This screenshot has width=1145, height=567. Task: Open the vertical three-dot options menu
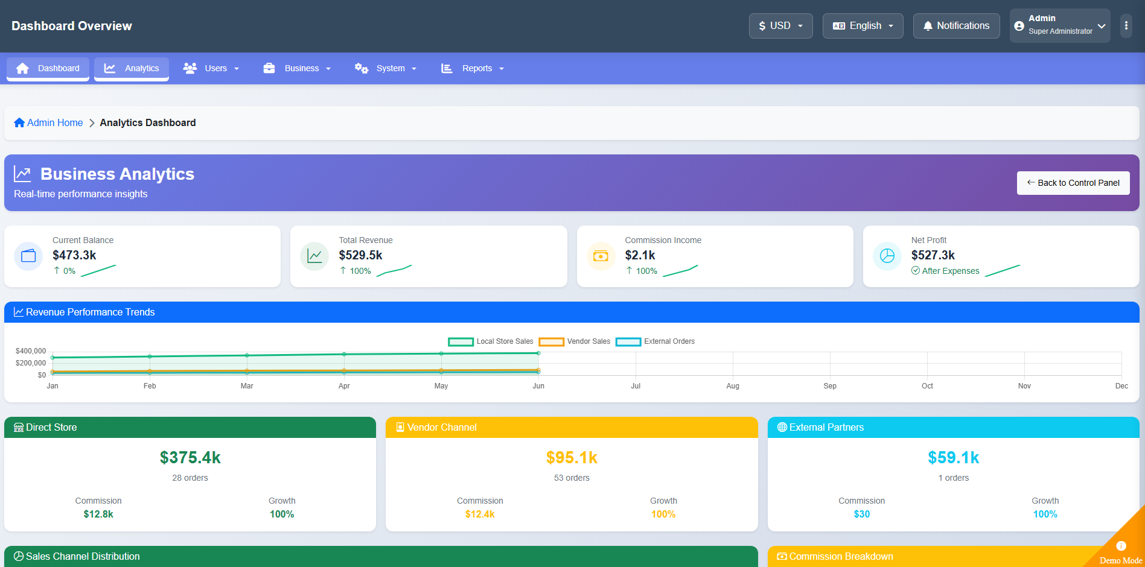pos(1126,26)
